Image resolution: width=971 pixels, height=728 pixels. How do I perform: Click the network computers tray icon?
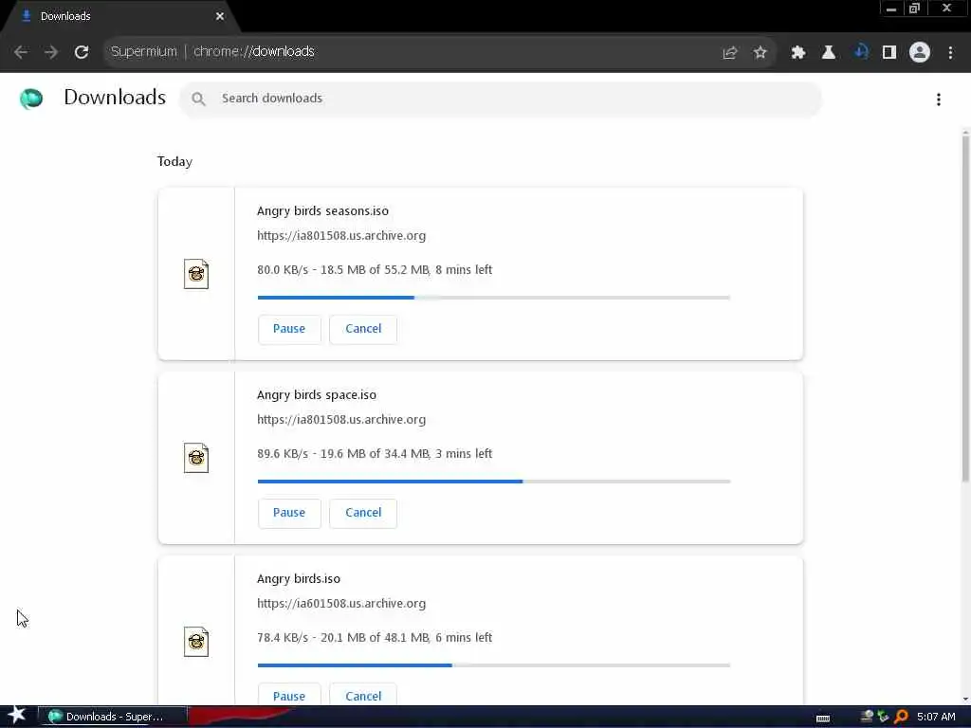click(867, 717)
